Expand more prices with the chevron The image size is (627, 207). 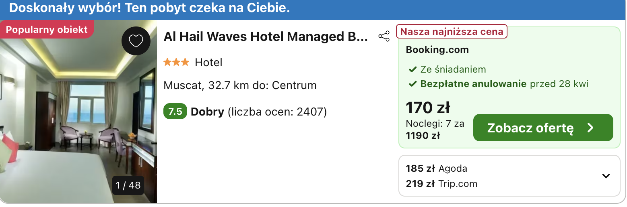[x=606, y=176]
